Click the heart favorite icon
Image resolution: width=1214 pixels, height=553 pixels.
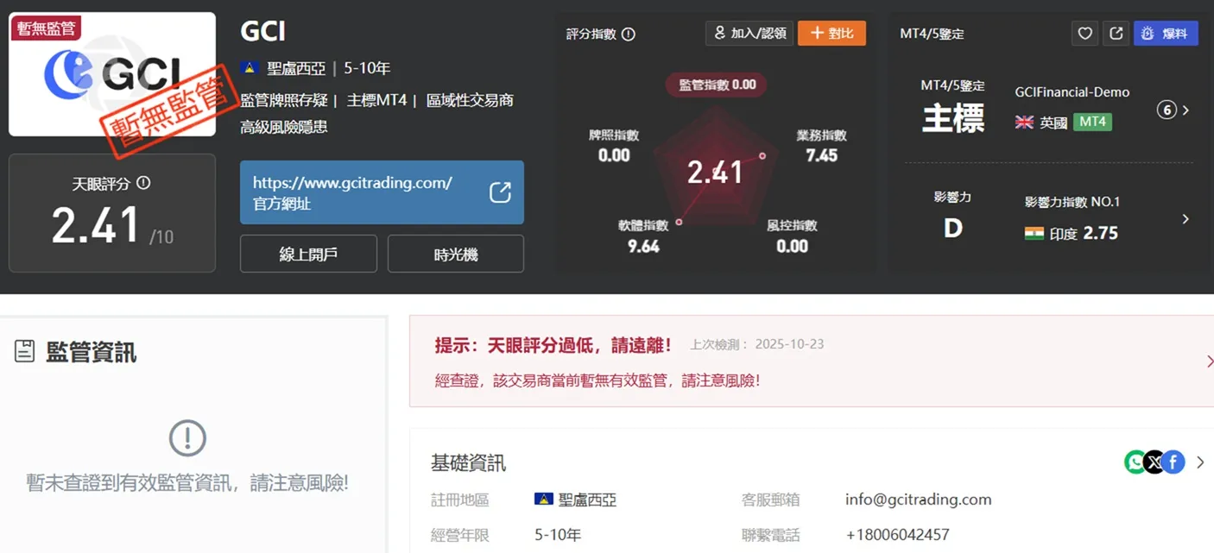(1085, 34)
